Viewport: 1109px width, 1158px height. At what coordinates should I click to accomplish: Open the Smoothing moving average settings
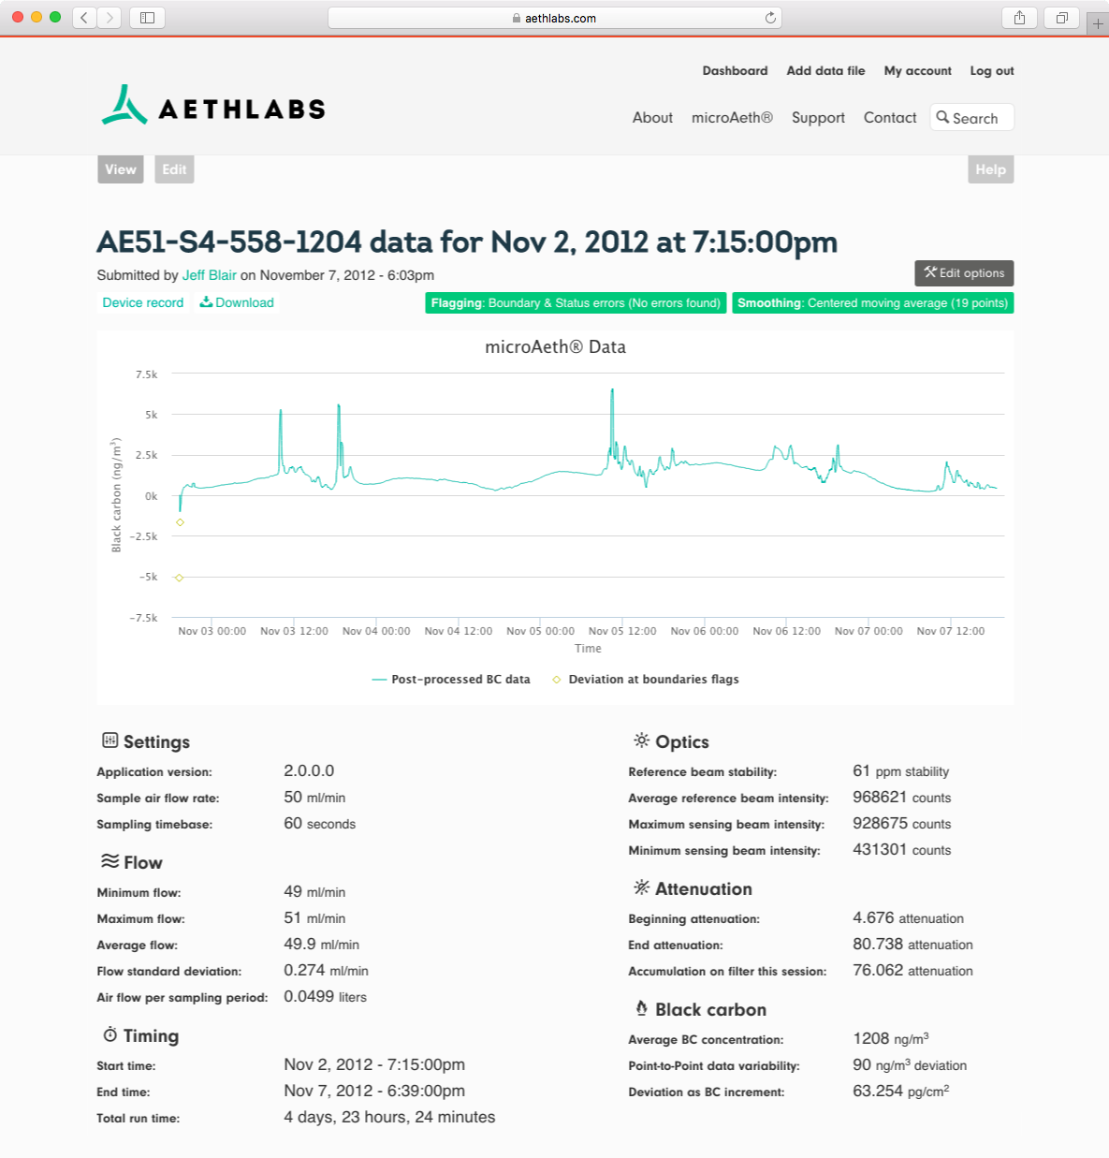(872, 302)
